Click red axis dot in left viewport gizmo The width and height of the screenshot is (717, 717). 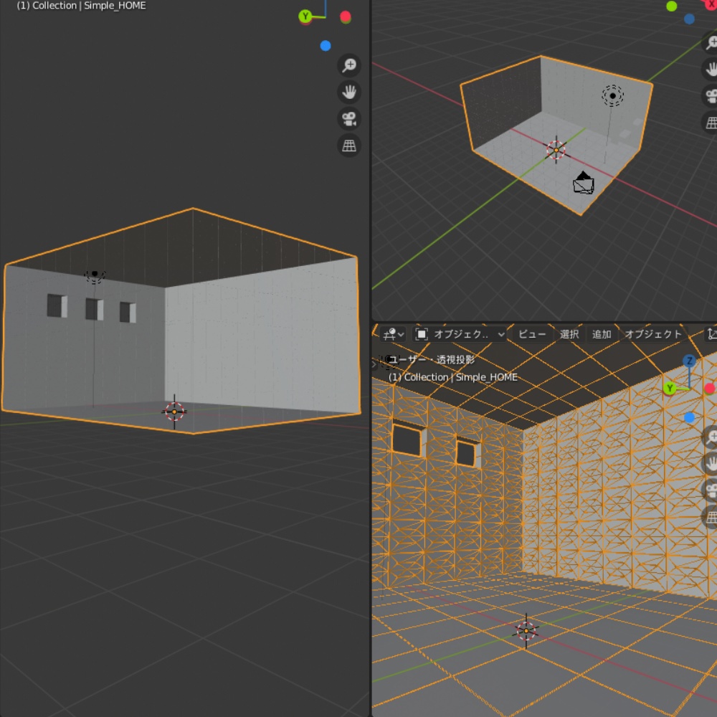346,17
